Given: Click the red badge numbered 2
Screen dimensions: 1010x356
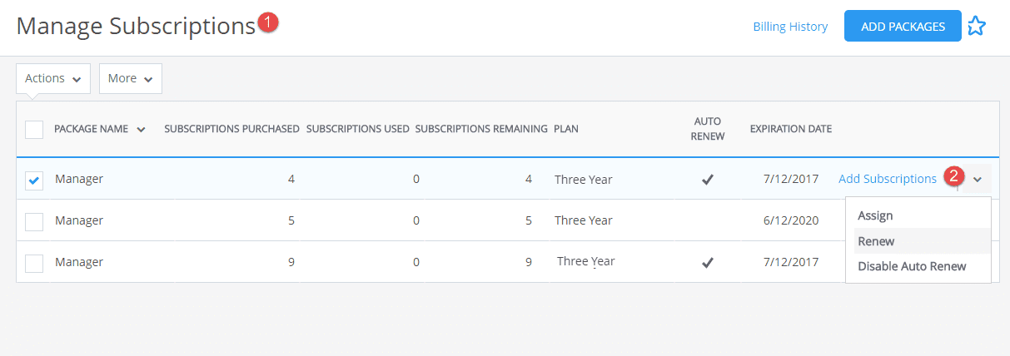Looking at the screenshot, I should pos(955,176).
